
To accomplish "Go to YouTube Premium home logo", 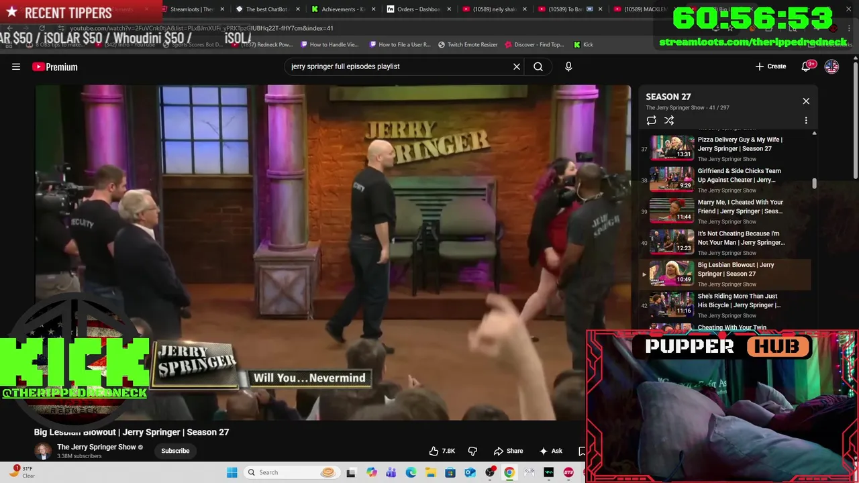I will [55, 66].
